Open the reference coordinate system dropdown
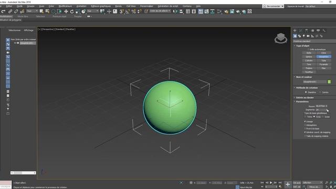The width and height of the screenshot is (336, 189). click(93, 11)
